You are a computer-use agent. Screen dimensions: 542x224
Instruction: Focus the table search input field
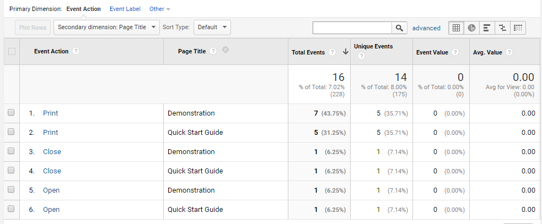(352, 28)
